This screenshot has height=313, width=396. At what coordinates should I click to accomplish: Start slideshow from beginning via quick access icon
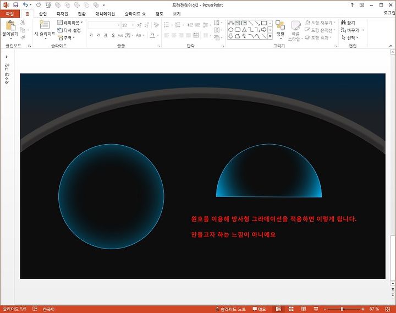pyautogui.click(x=48, y=5)
